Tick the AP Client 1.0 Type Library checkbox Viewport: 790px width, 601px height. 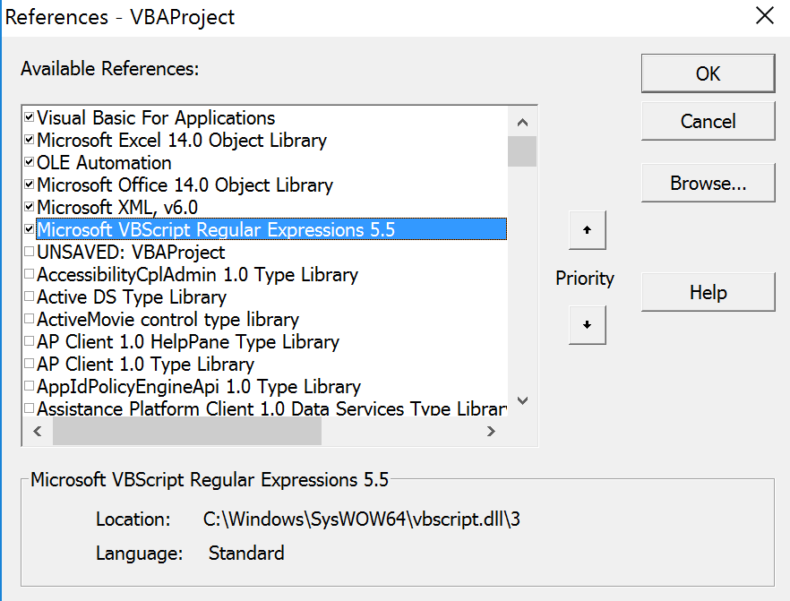coord(30,364)
